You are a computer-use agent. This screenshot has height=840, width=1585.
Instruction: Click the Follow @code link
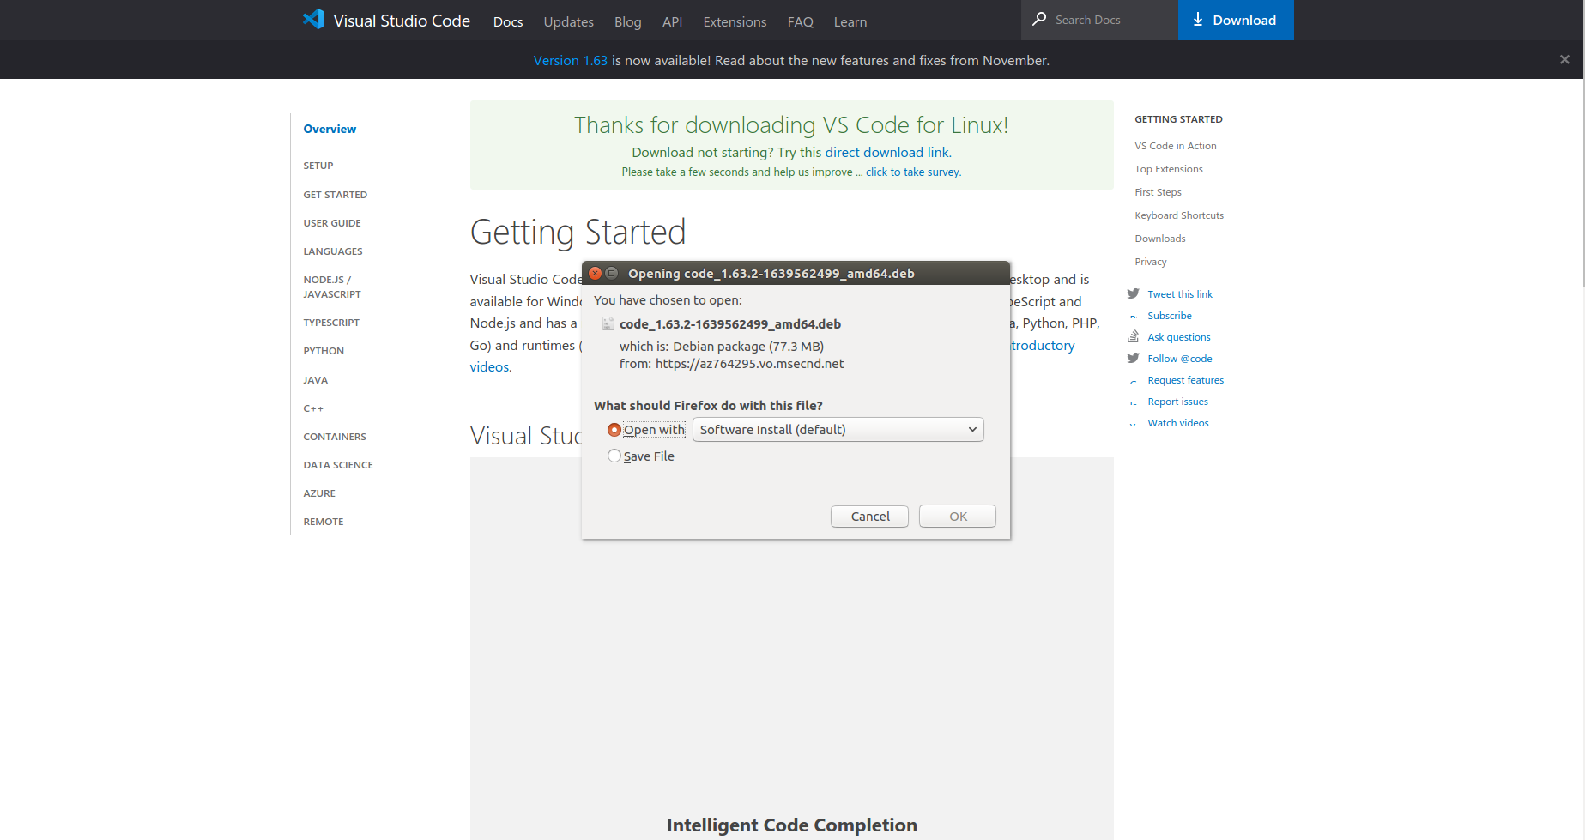coord(1179,359)
